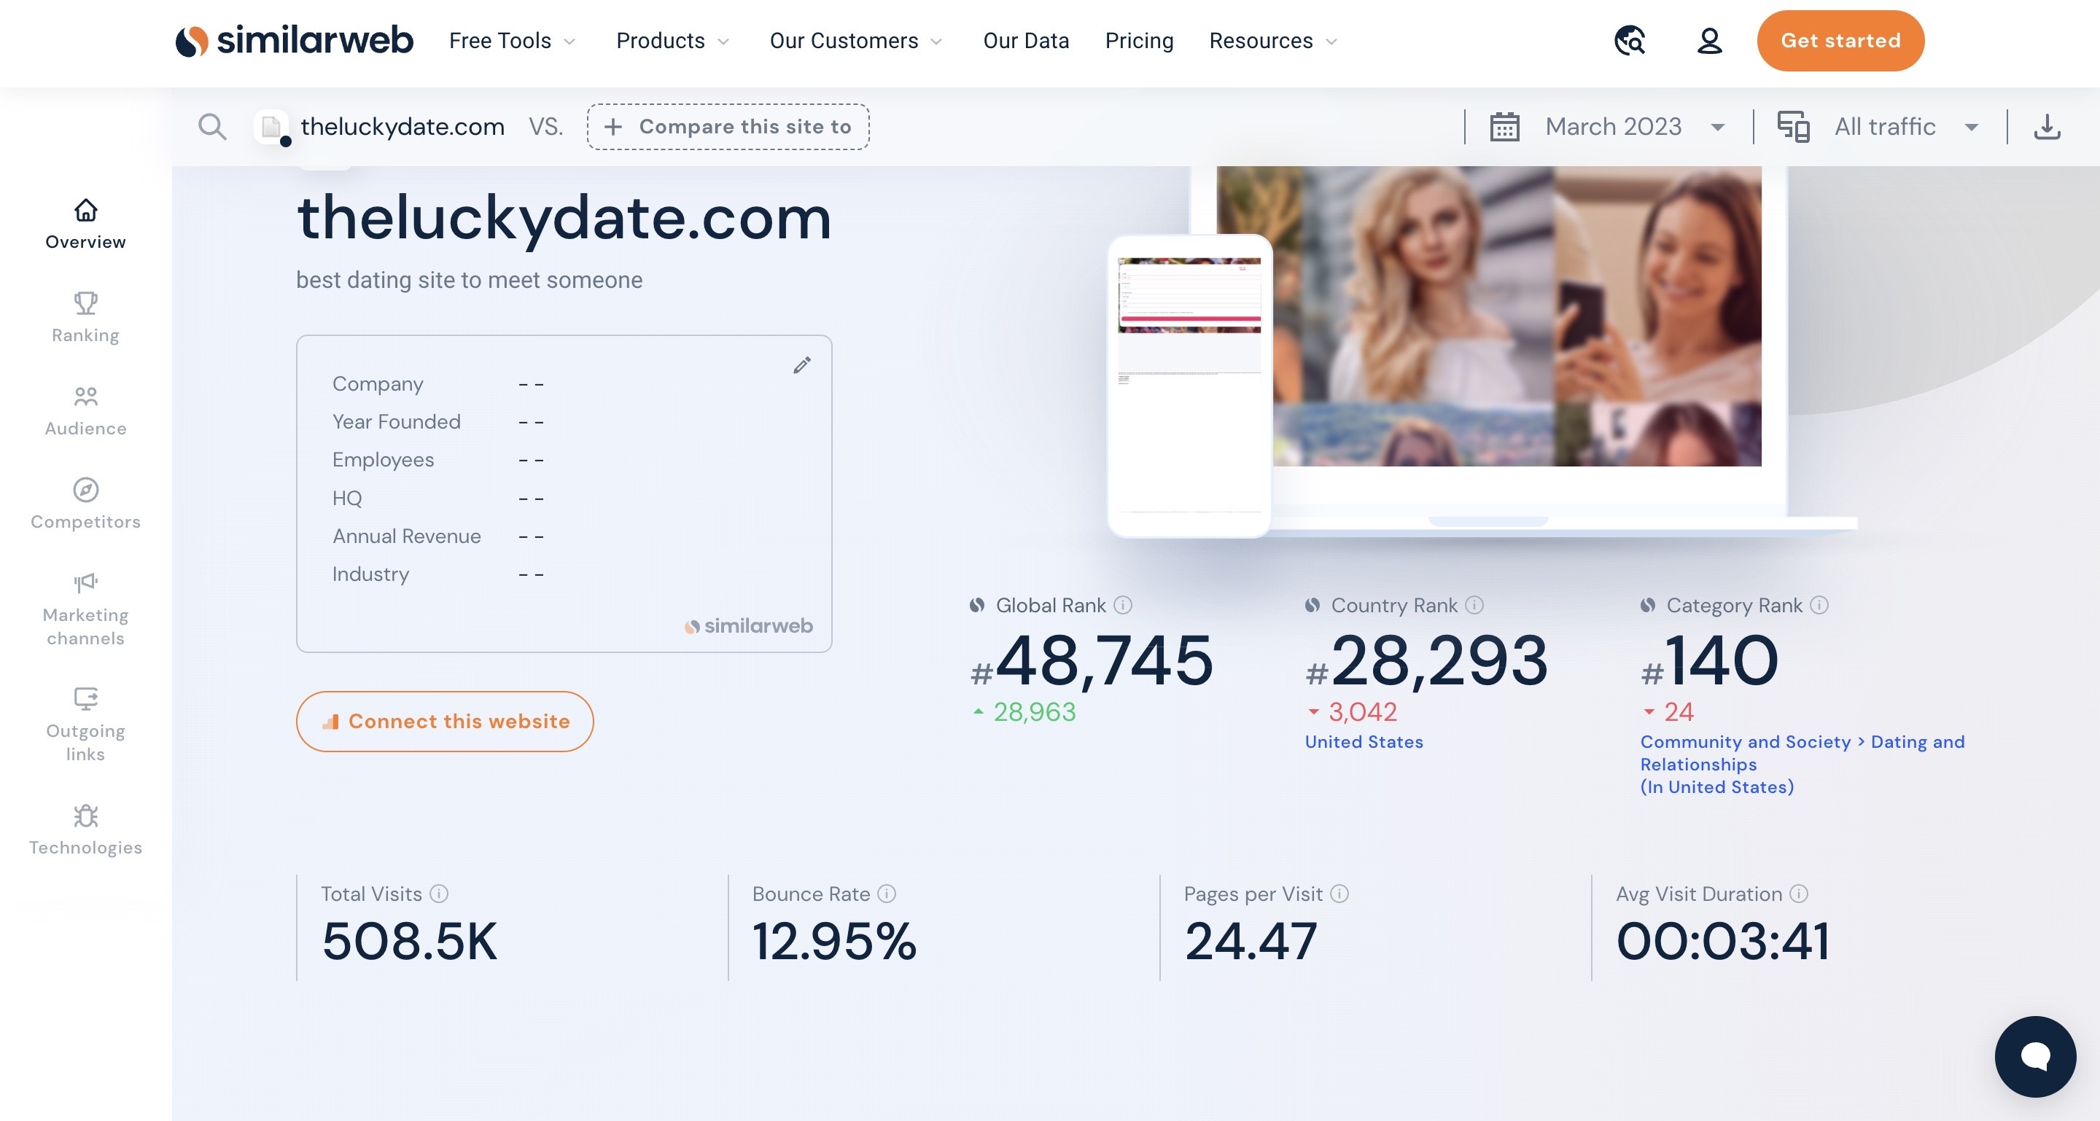Expand the Resources menu
Image resolution: width=2100 pixels, height=1121 pixels.
click(x=1273, y=41)
